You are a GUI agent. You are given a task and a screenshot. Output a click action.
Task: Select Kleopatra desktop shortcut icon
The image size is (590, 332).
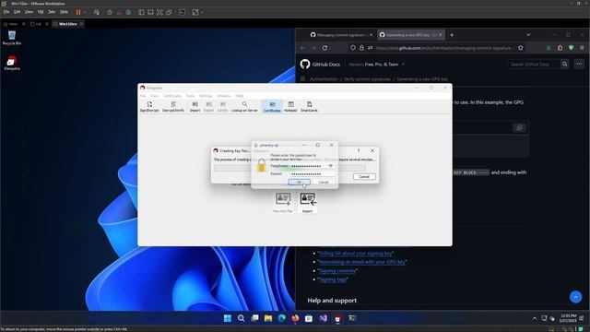click(12, 63)
